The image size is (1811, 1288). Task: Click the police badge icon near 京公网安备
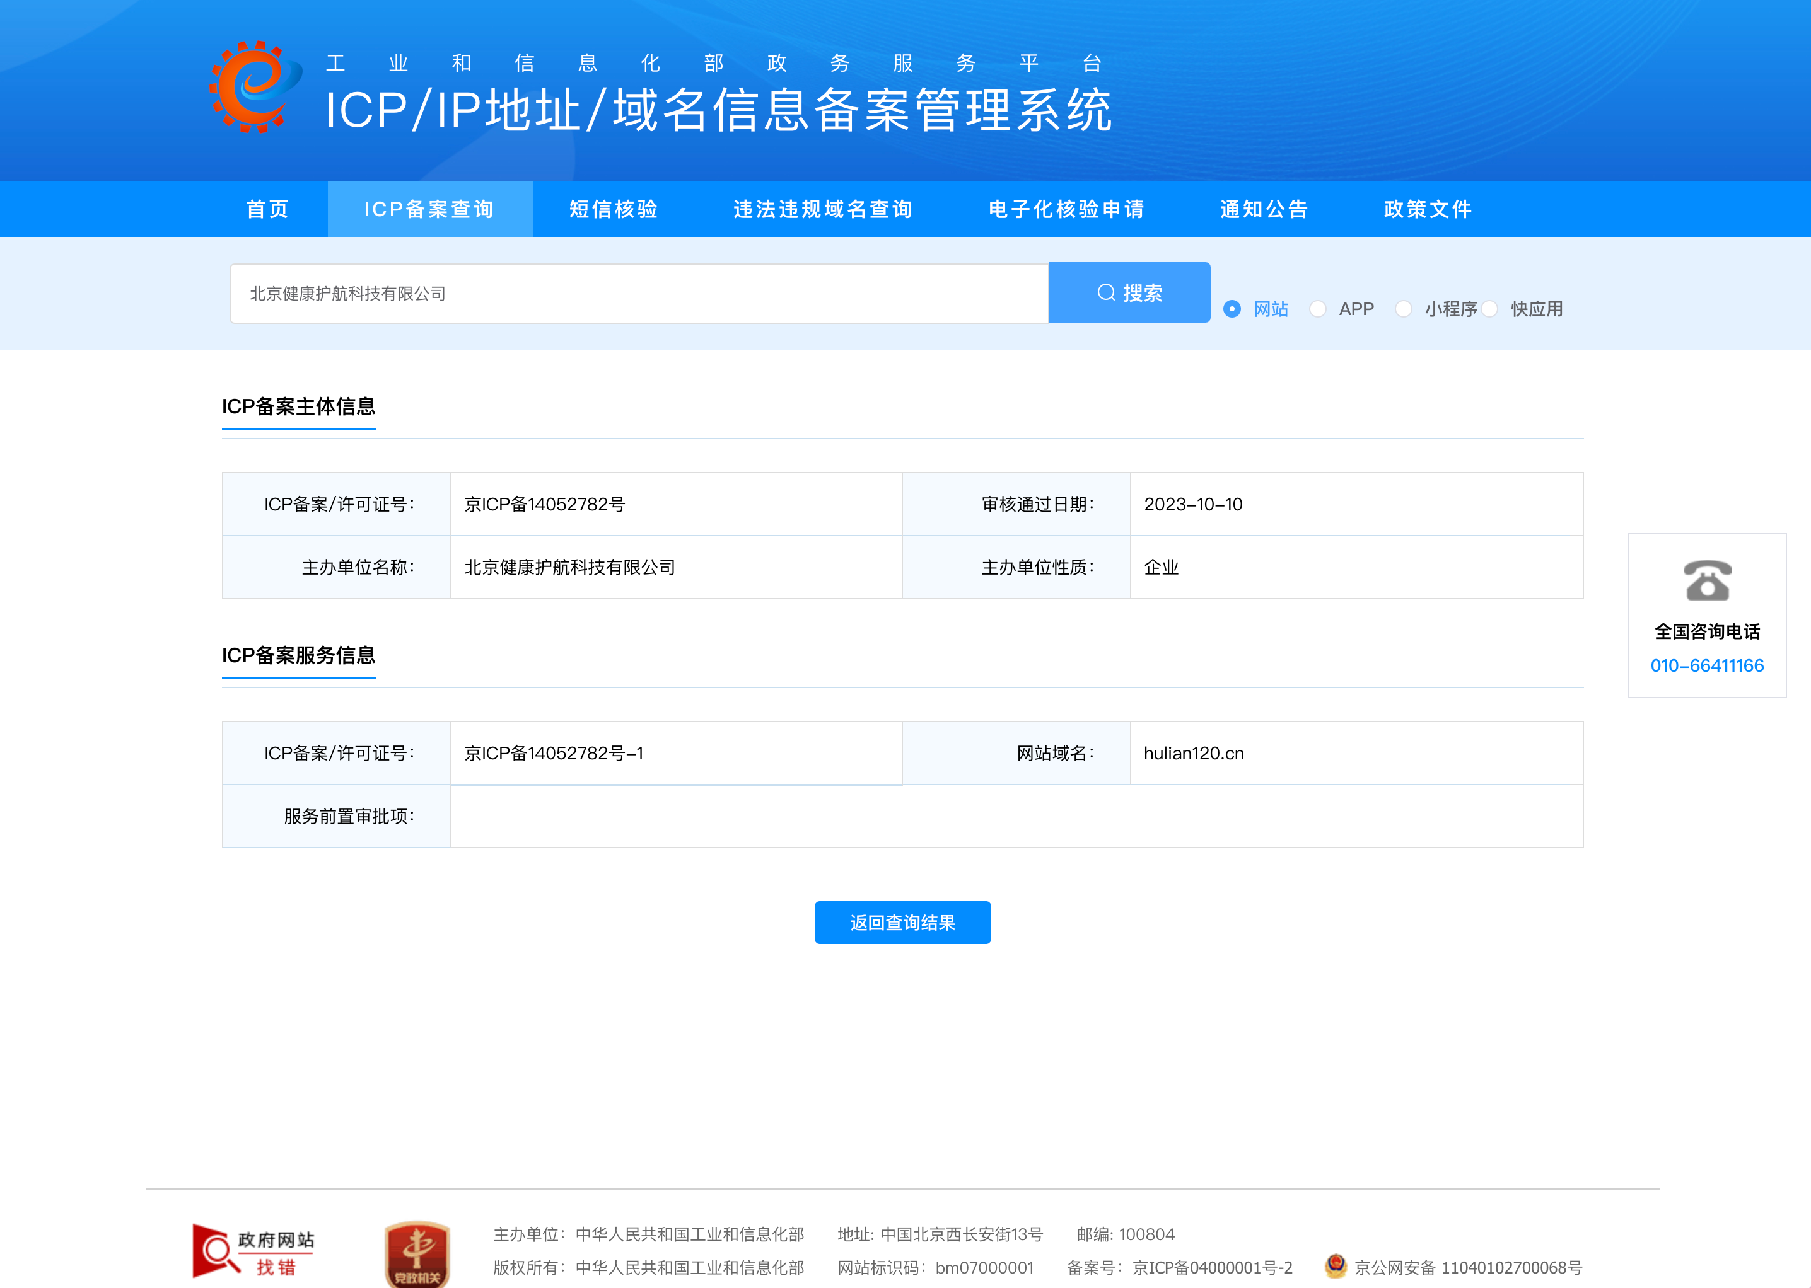click(x=1336, y=1266)
